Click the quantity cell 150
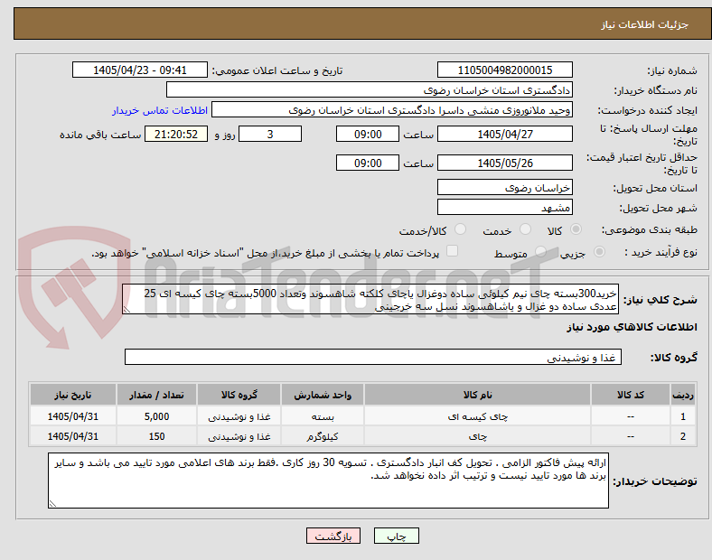The image size is (712, 560). click(x=156, y=436)
